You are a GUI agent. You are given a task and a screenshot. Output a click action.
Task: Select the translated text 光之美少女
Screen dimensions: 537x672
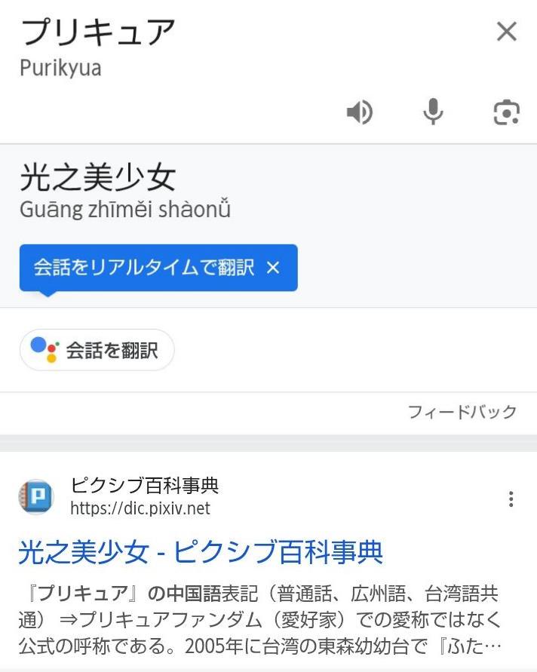tap(97, 178)
